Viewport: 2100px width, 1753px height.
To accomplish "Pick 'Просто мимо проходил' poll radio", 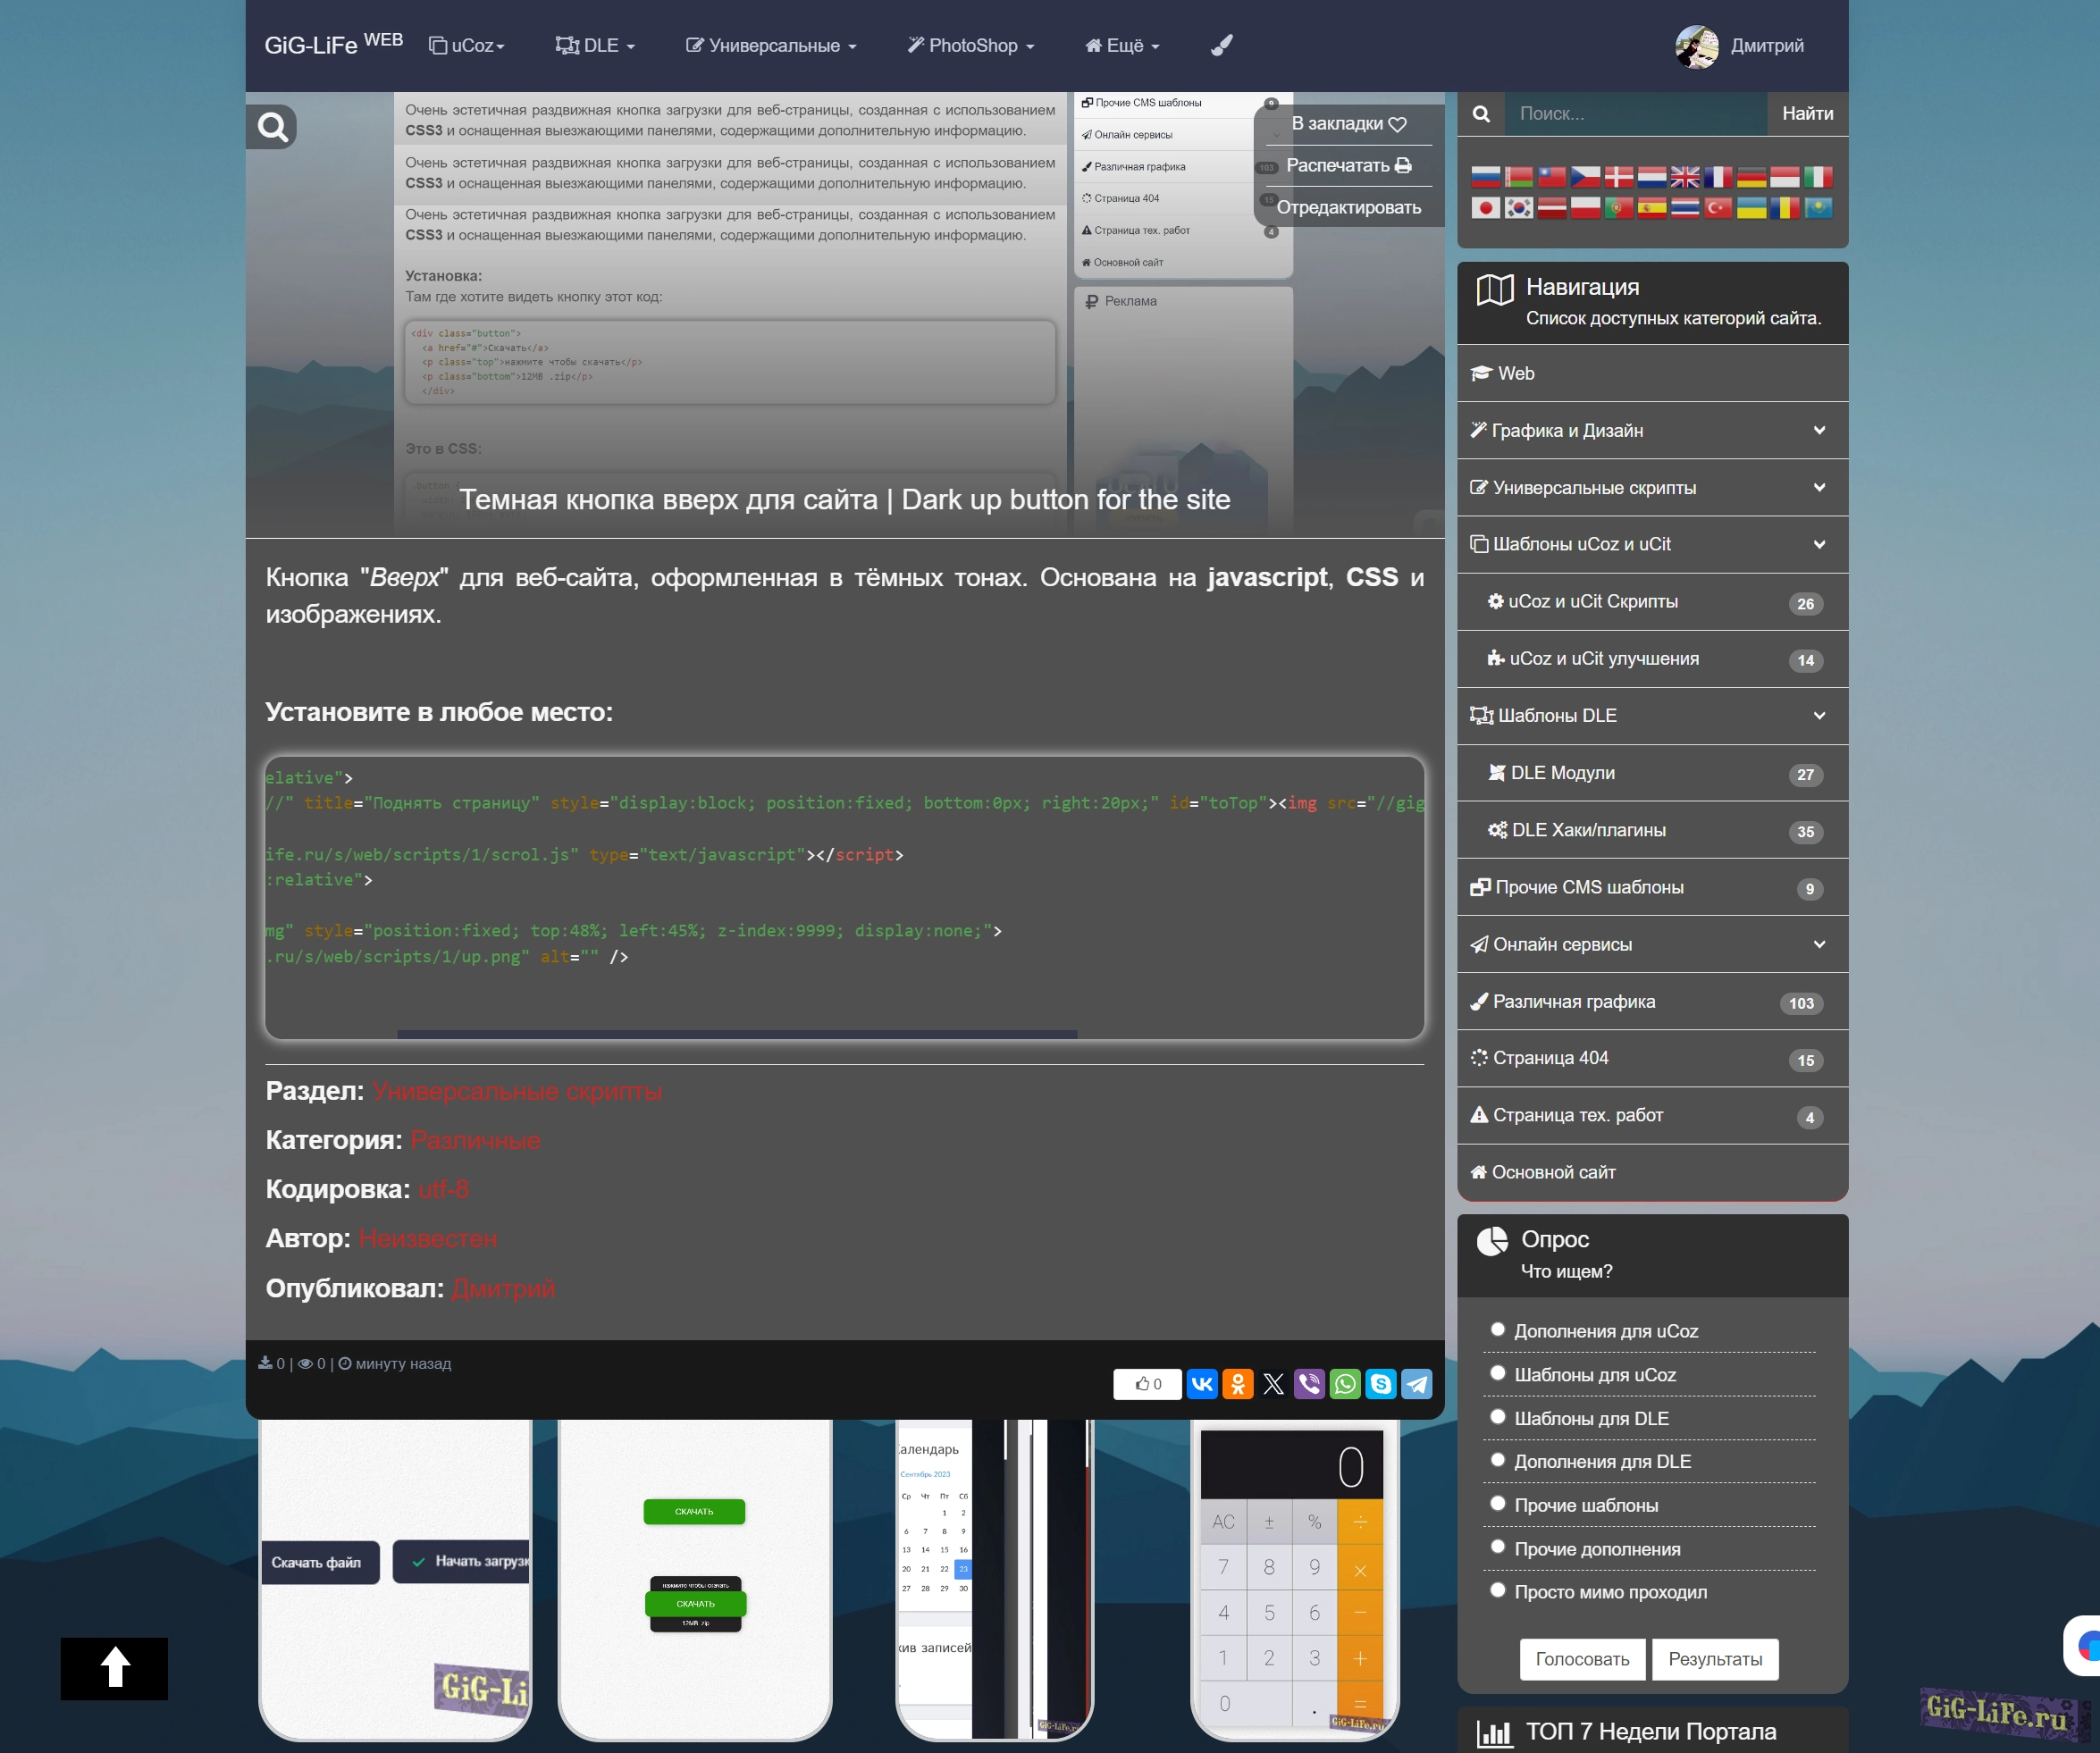I will pyautogui.click(x=1497, y=1590).
